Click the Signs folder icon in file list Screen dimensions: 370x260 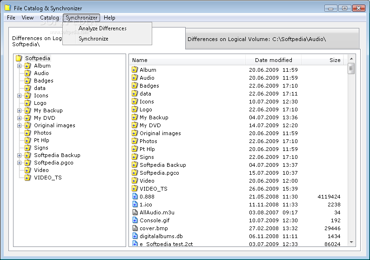(x=135, y=157)
